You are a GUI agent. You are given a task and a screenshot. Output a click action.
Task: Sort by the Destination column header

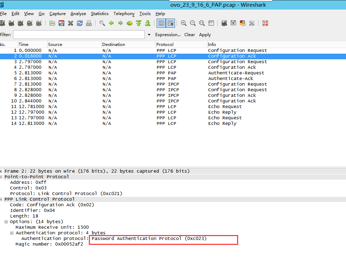(x=129, y=44)
